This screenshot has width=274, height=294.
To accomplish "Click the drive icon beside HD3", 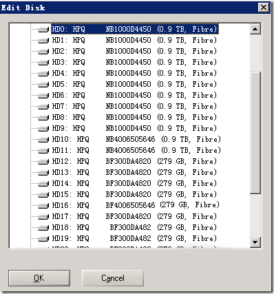I will 43,62.
